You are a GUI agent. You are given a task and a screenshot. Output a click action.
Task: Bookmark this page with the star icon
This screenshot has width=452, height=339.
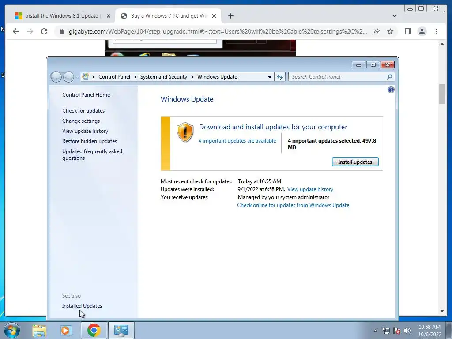(390, 31)
